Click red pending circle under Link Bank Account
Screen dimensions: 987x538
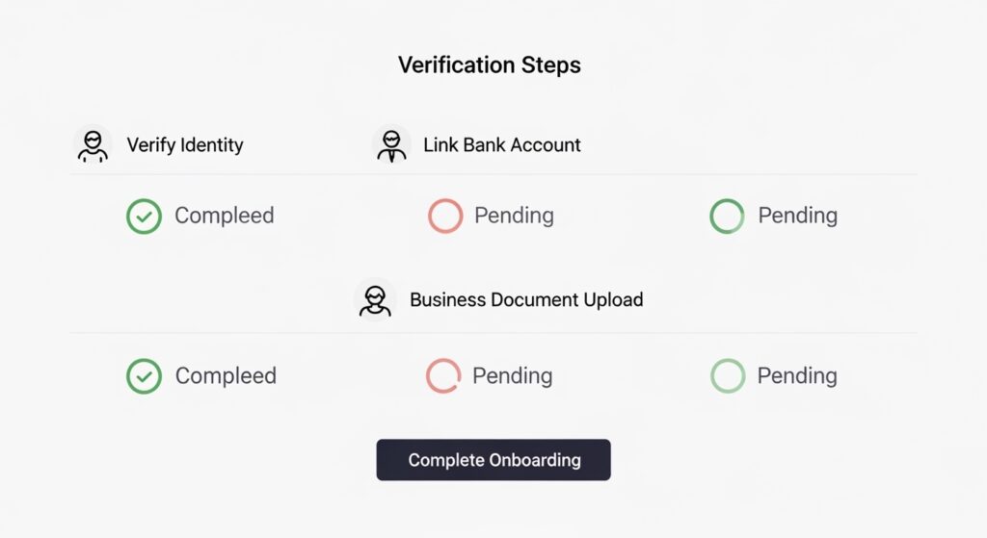coord(445,216)
